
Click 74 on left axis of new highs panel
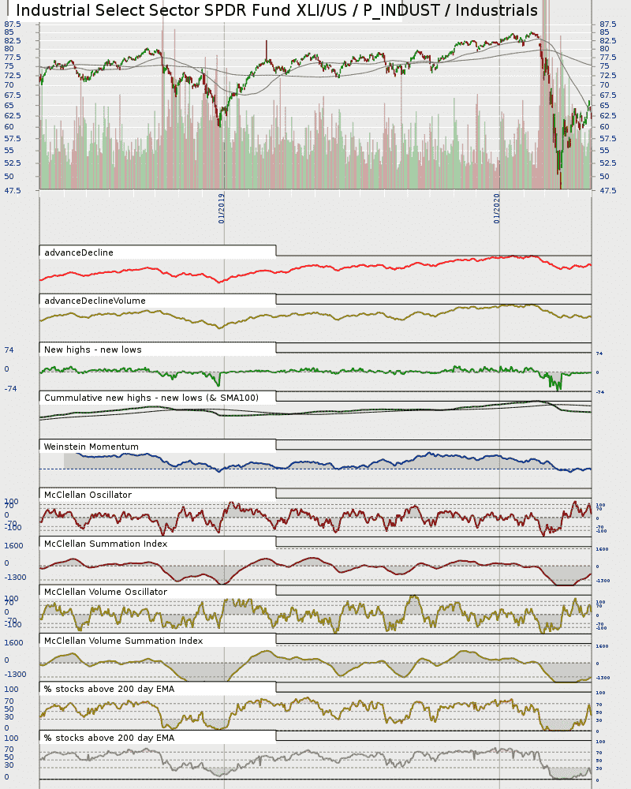(9, 350)
